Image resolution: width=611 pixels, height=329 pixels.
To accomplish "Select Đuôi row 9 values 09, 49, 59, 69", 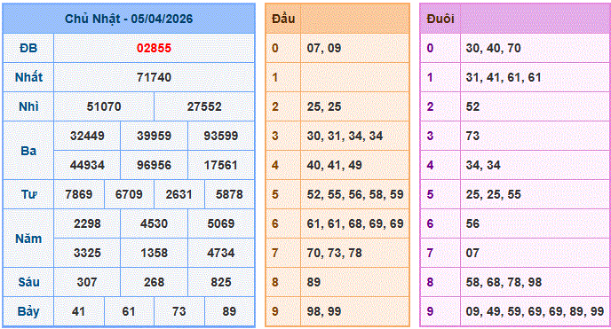I will (503, 311).
